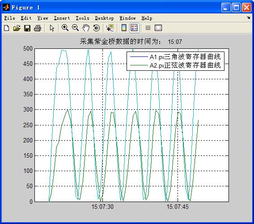
Task: Toggle the Insert Colorbar button
Action: pyautogui.click(x=124, y=28)
